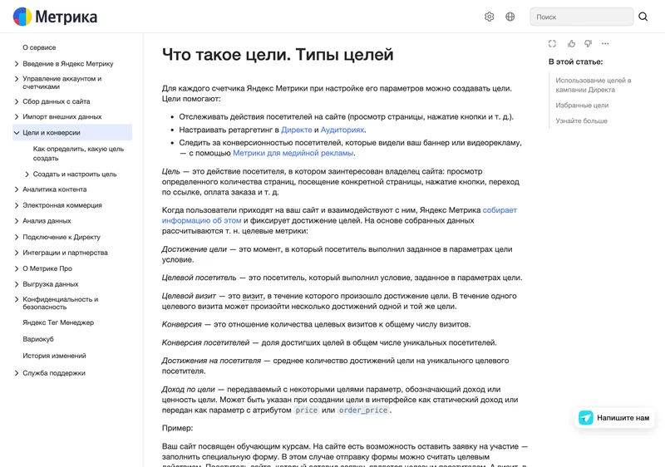Expand Создать и настроить цель chevron
This screenshot has width=665, height=467.
pos(27,175)
